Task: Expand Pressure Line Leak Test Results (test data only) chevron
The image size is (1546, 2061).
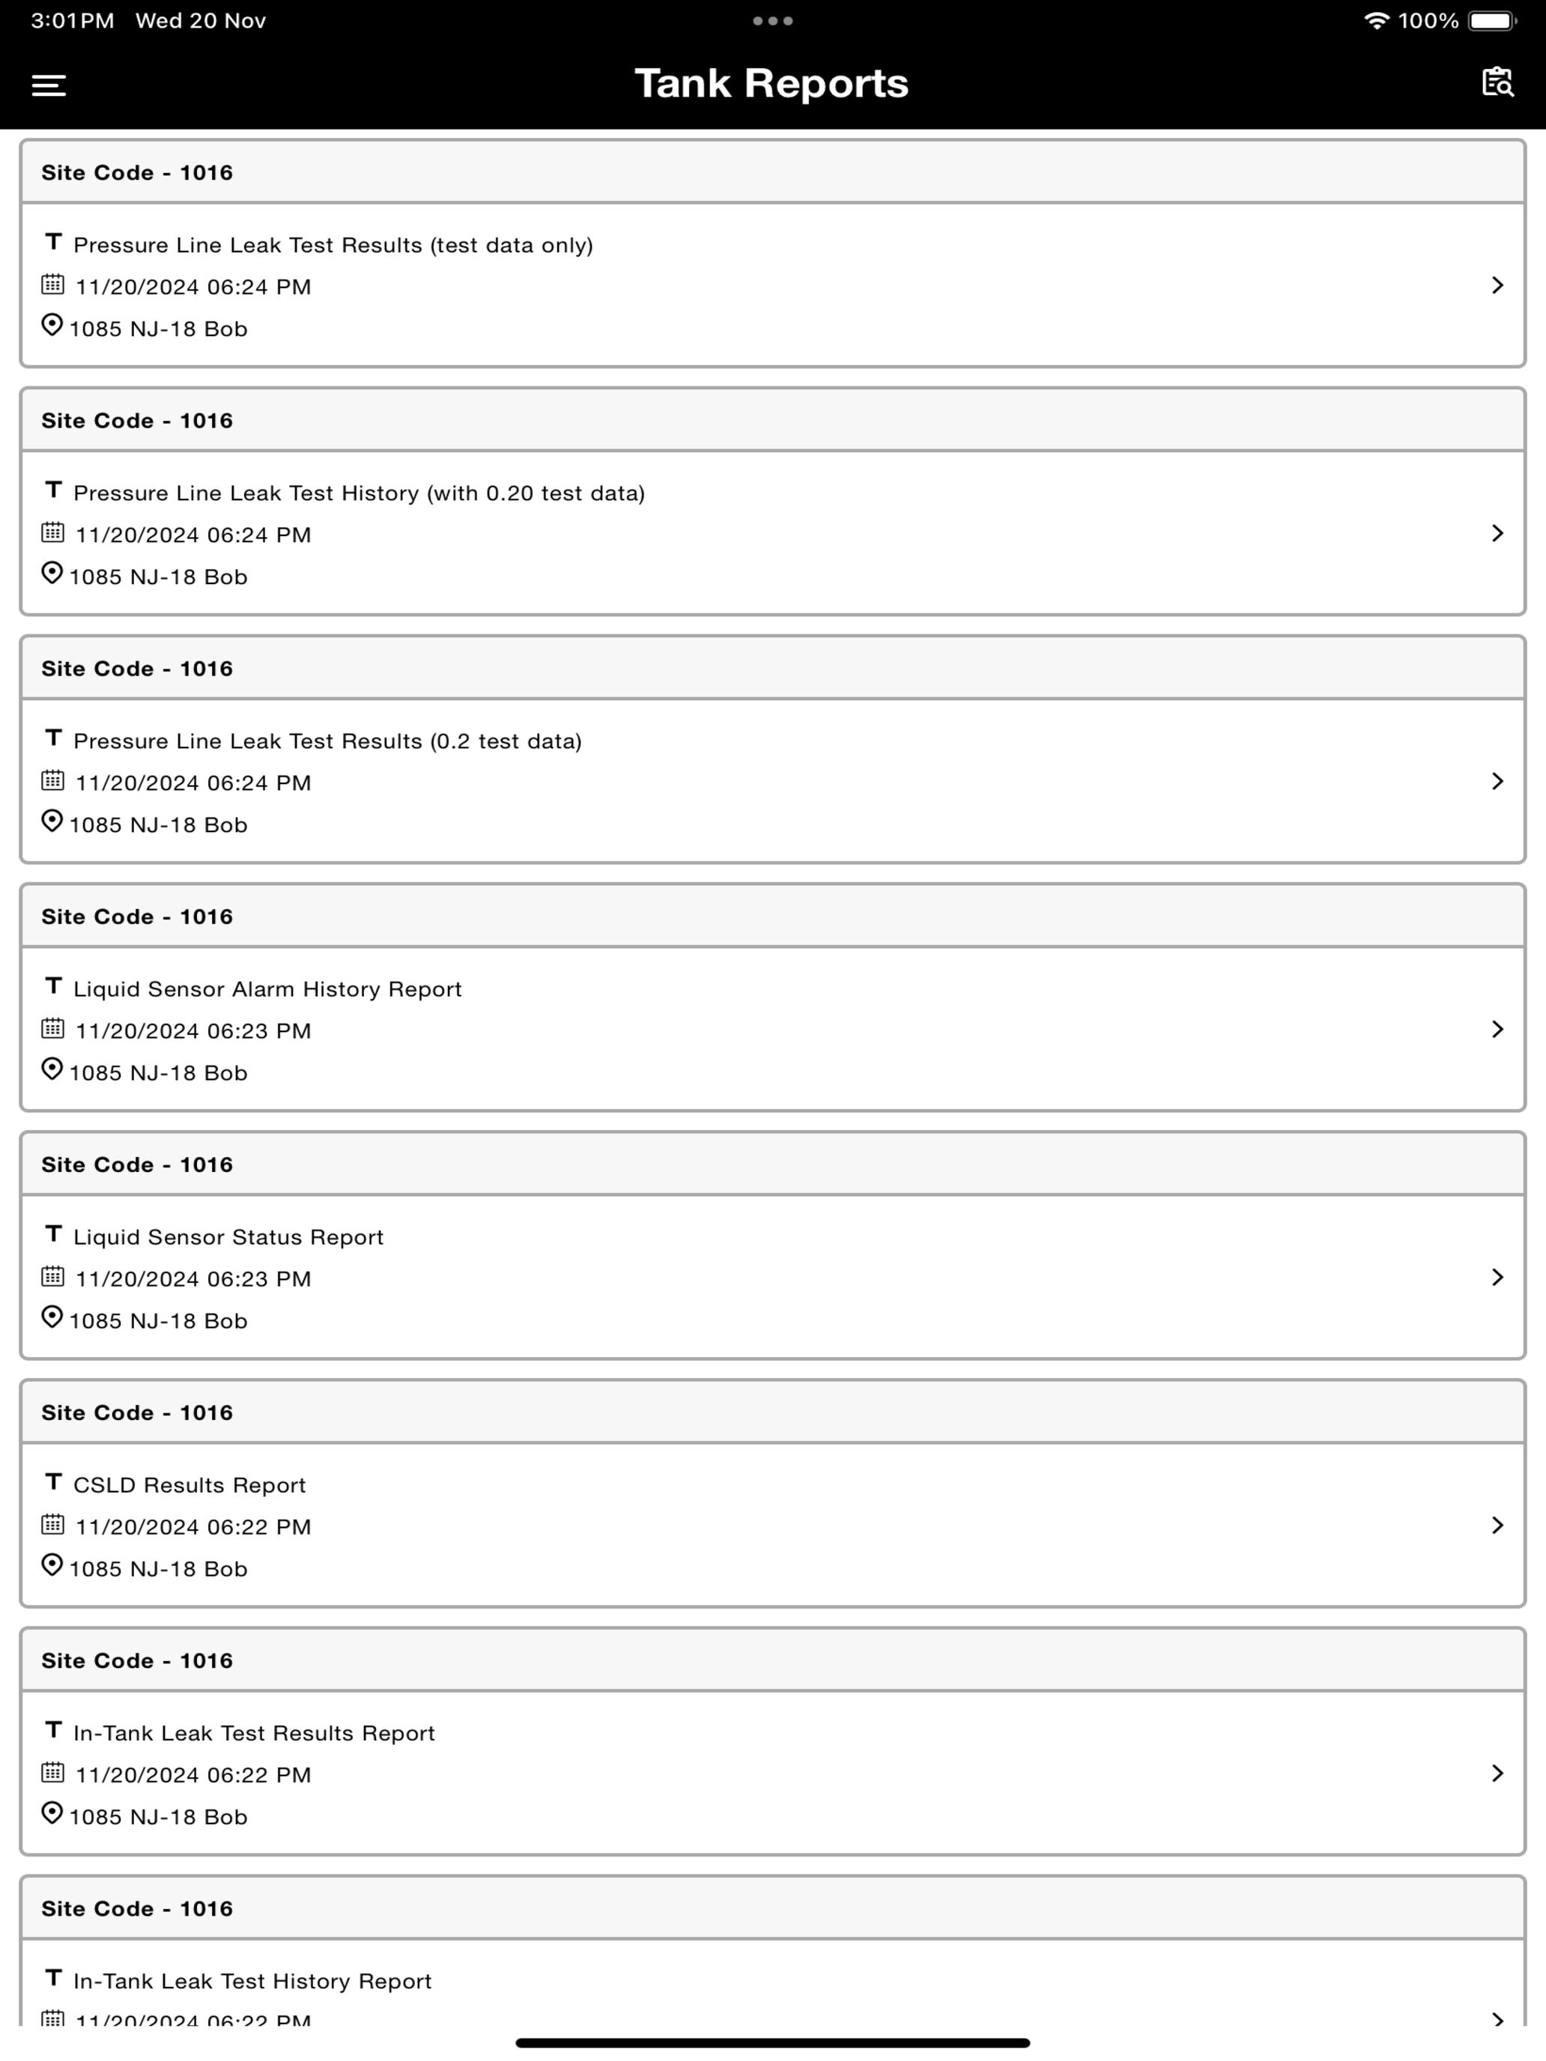Action: click(x=1497, y=285)
